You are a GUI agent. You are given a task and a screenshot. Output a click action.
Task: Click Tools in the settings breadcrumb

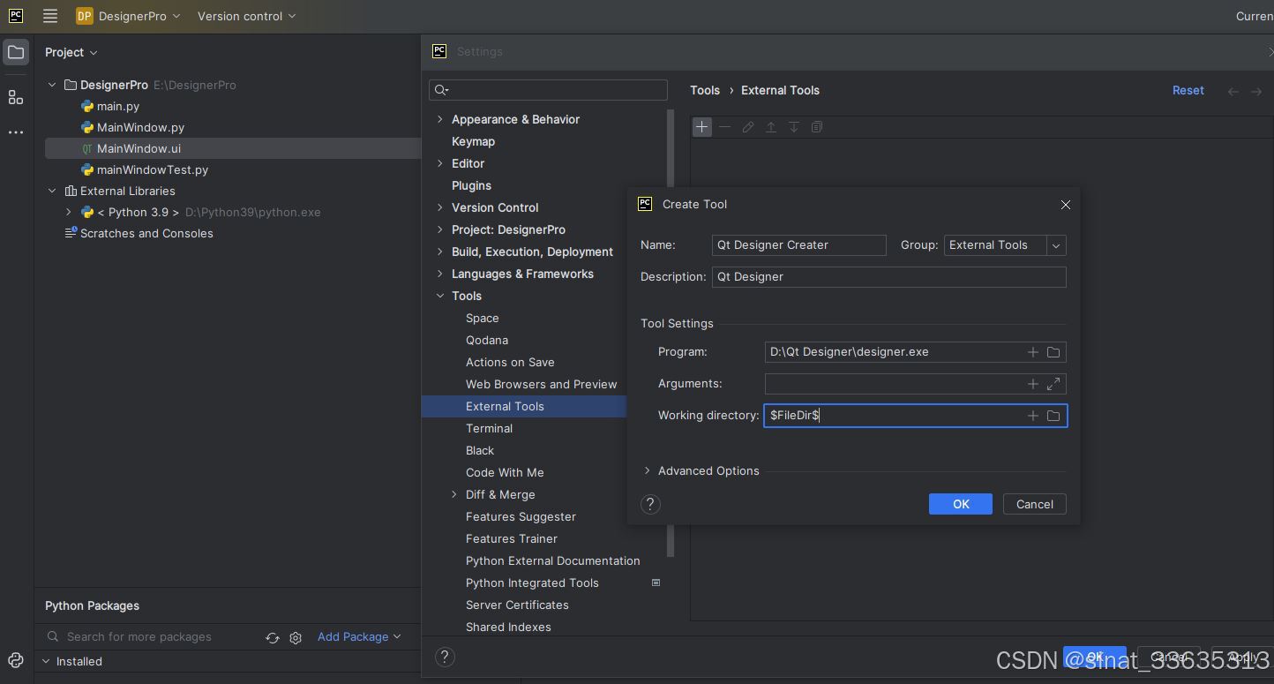[x=705, y=90]
